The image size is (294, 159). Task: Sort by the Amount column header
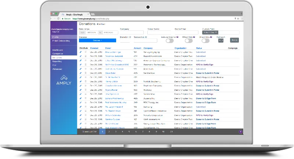tap(137, 48)
